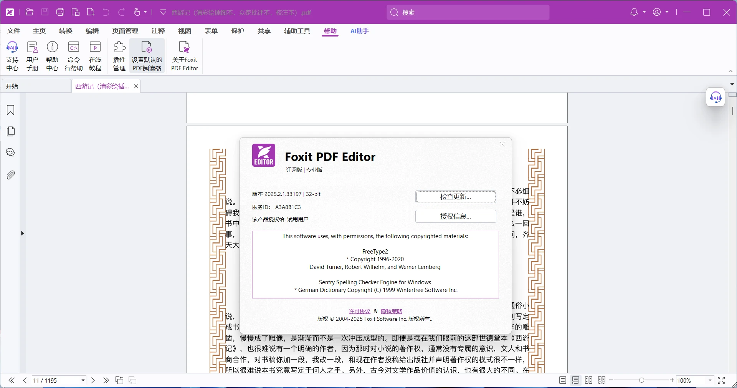Open the attachments paperclip panel
Screen dimensions: 737x388
(x=11, y=175)
